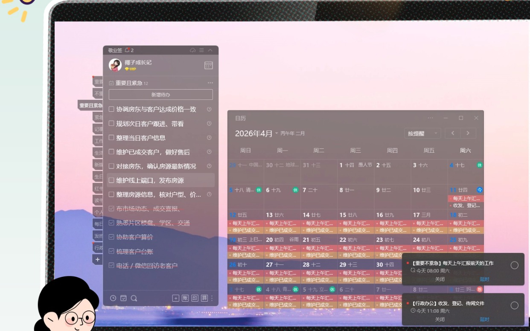
Task: Click the cloud sync icon in the title bar
Action: pyautogui.click(x=193, y=50)
